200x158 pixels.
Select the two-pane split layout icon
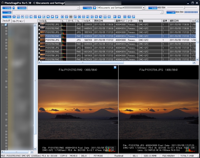[x=105, y=17]
